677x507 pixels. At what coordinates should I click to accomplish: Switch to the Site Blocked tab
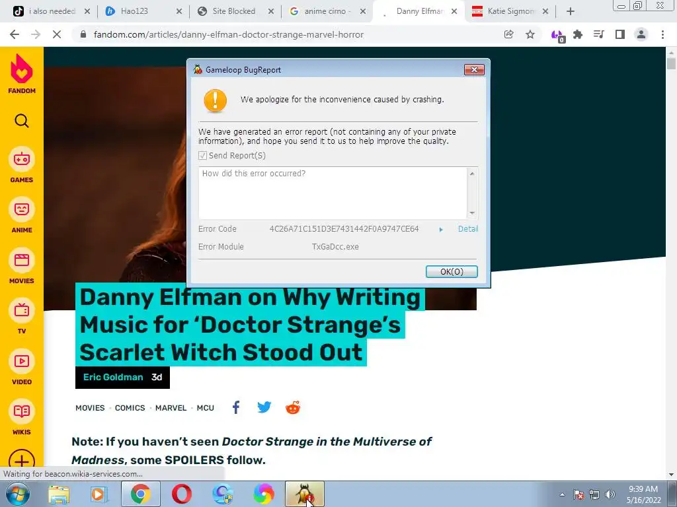(235, 11)
